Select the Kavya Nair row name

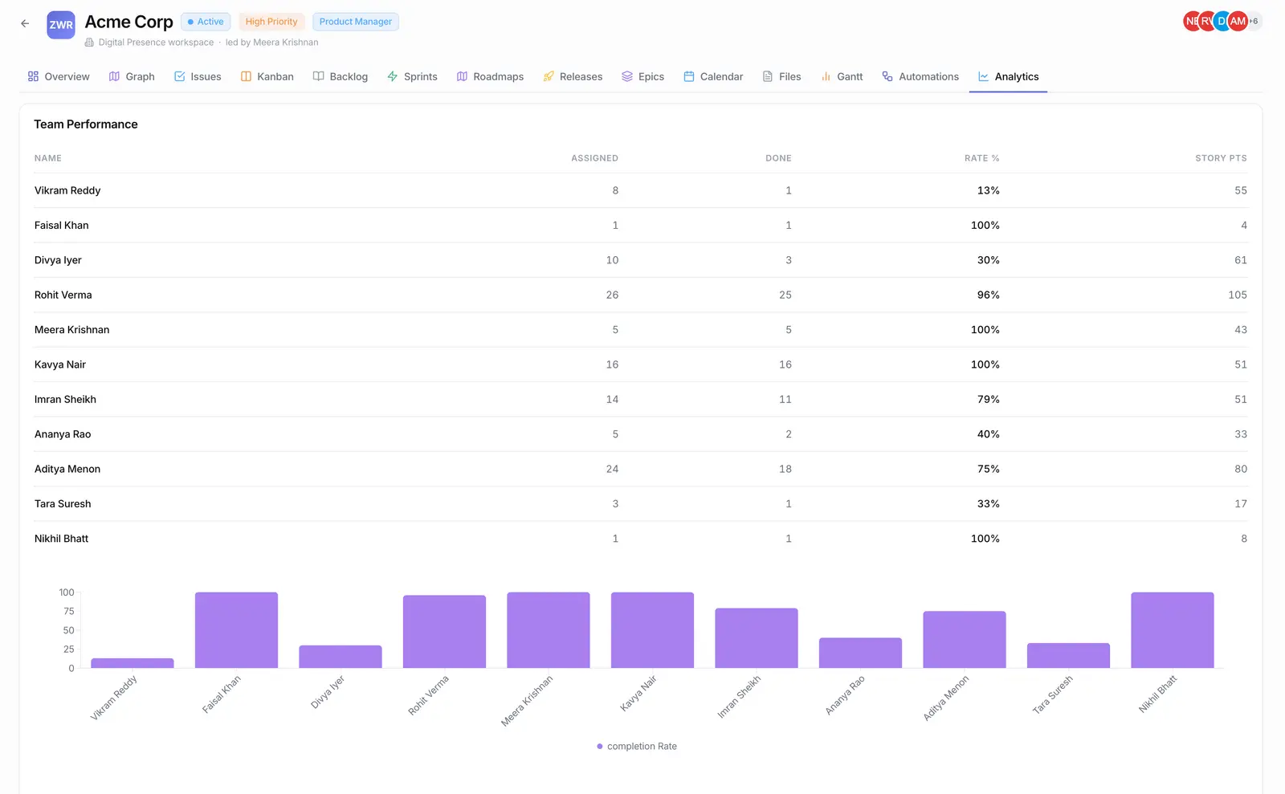tap(59, 364)
